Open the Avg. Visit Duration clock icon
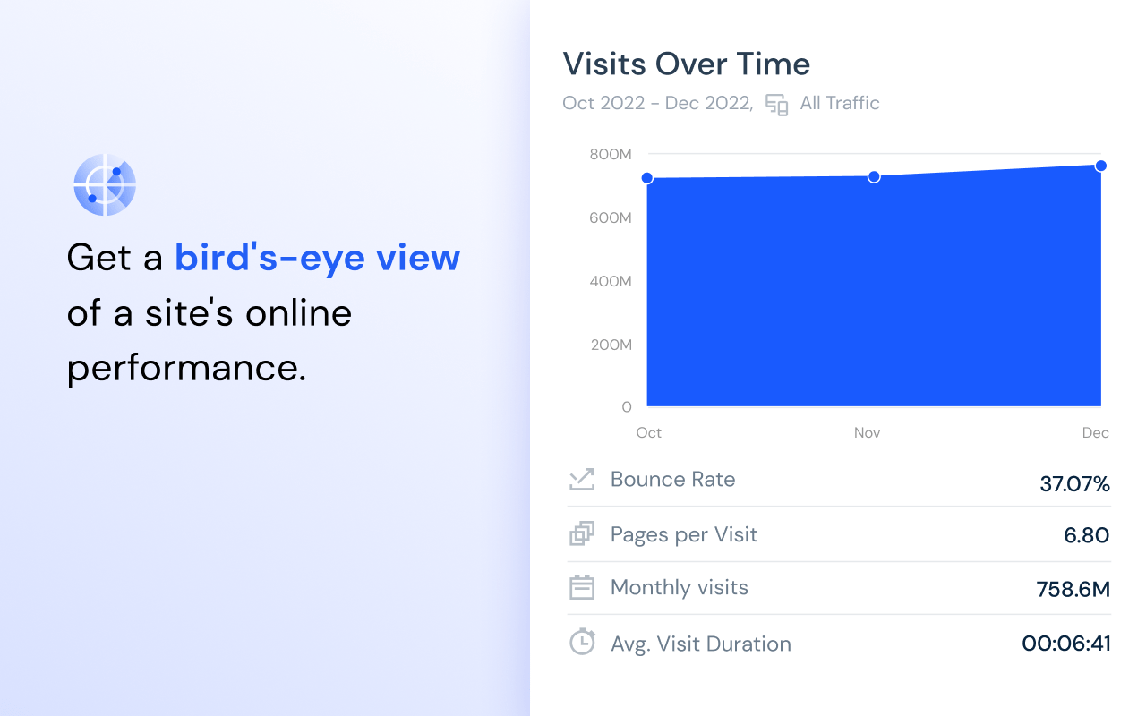Screen dimensions: 1146x716 point(582,642)
